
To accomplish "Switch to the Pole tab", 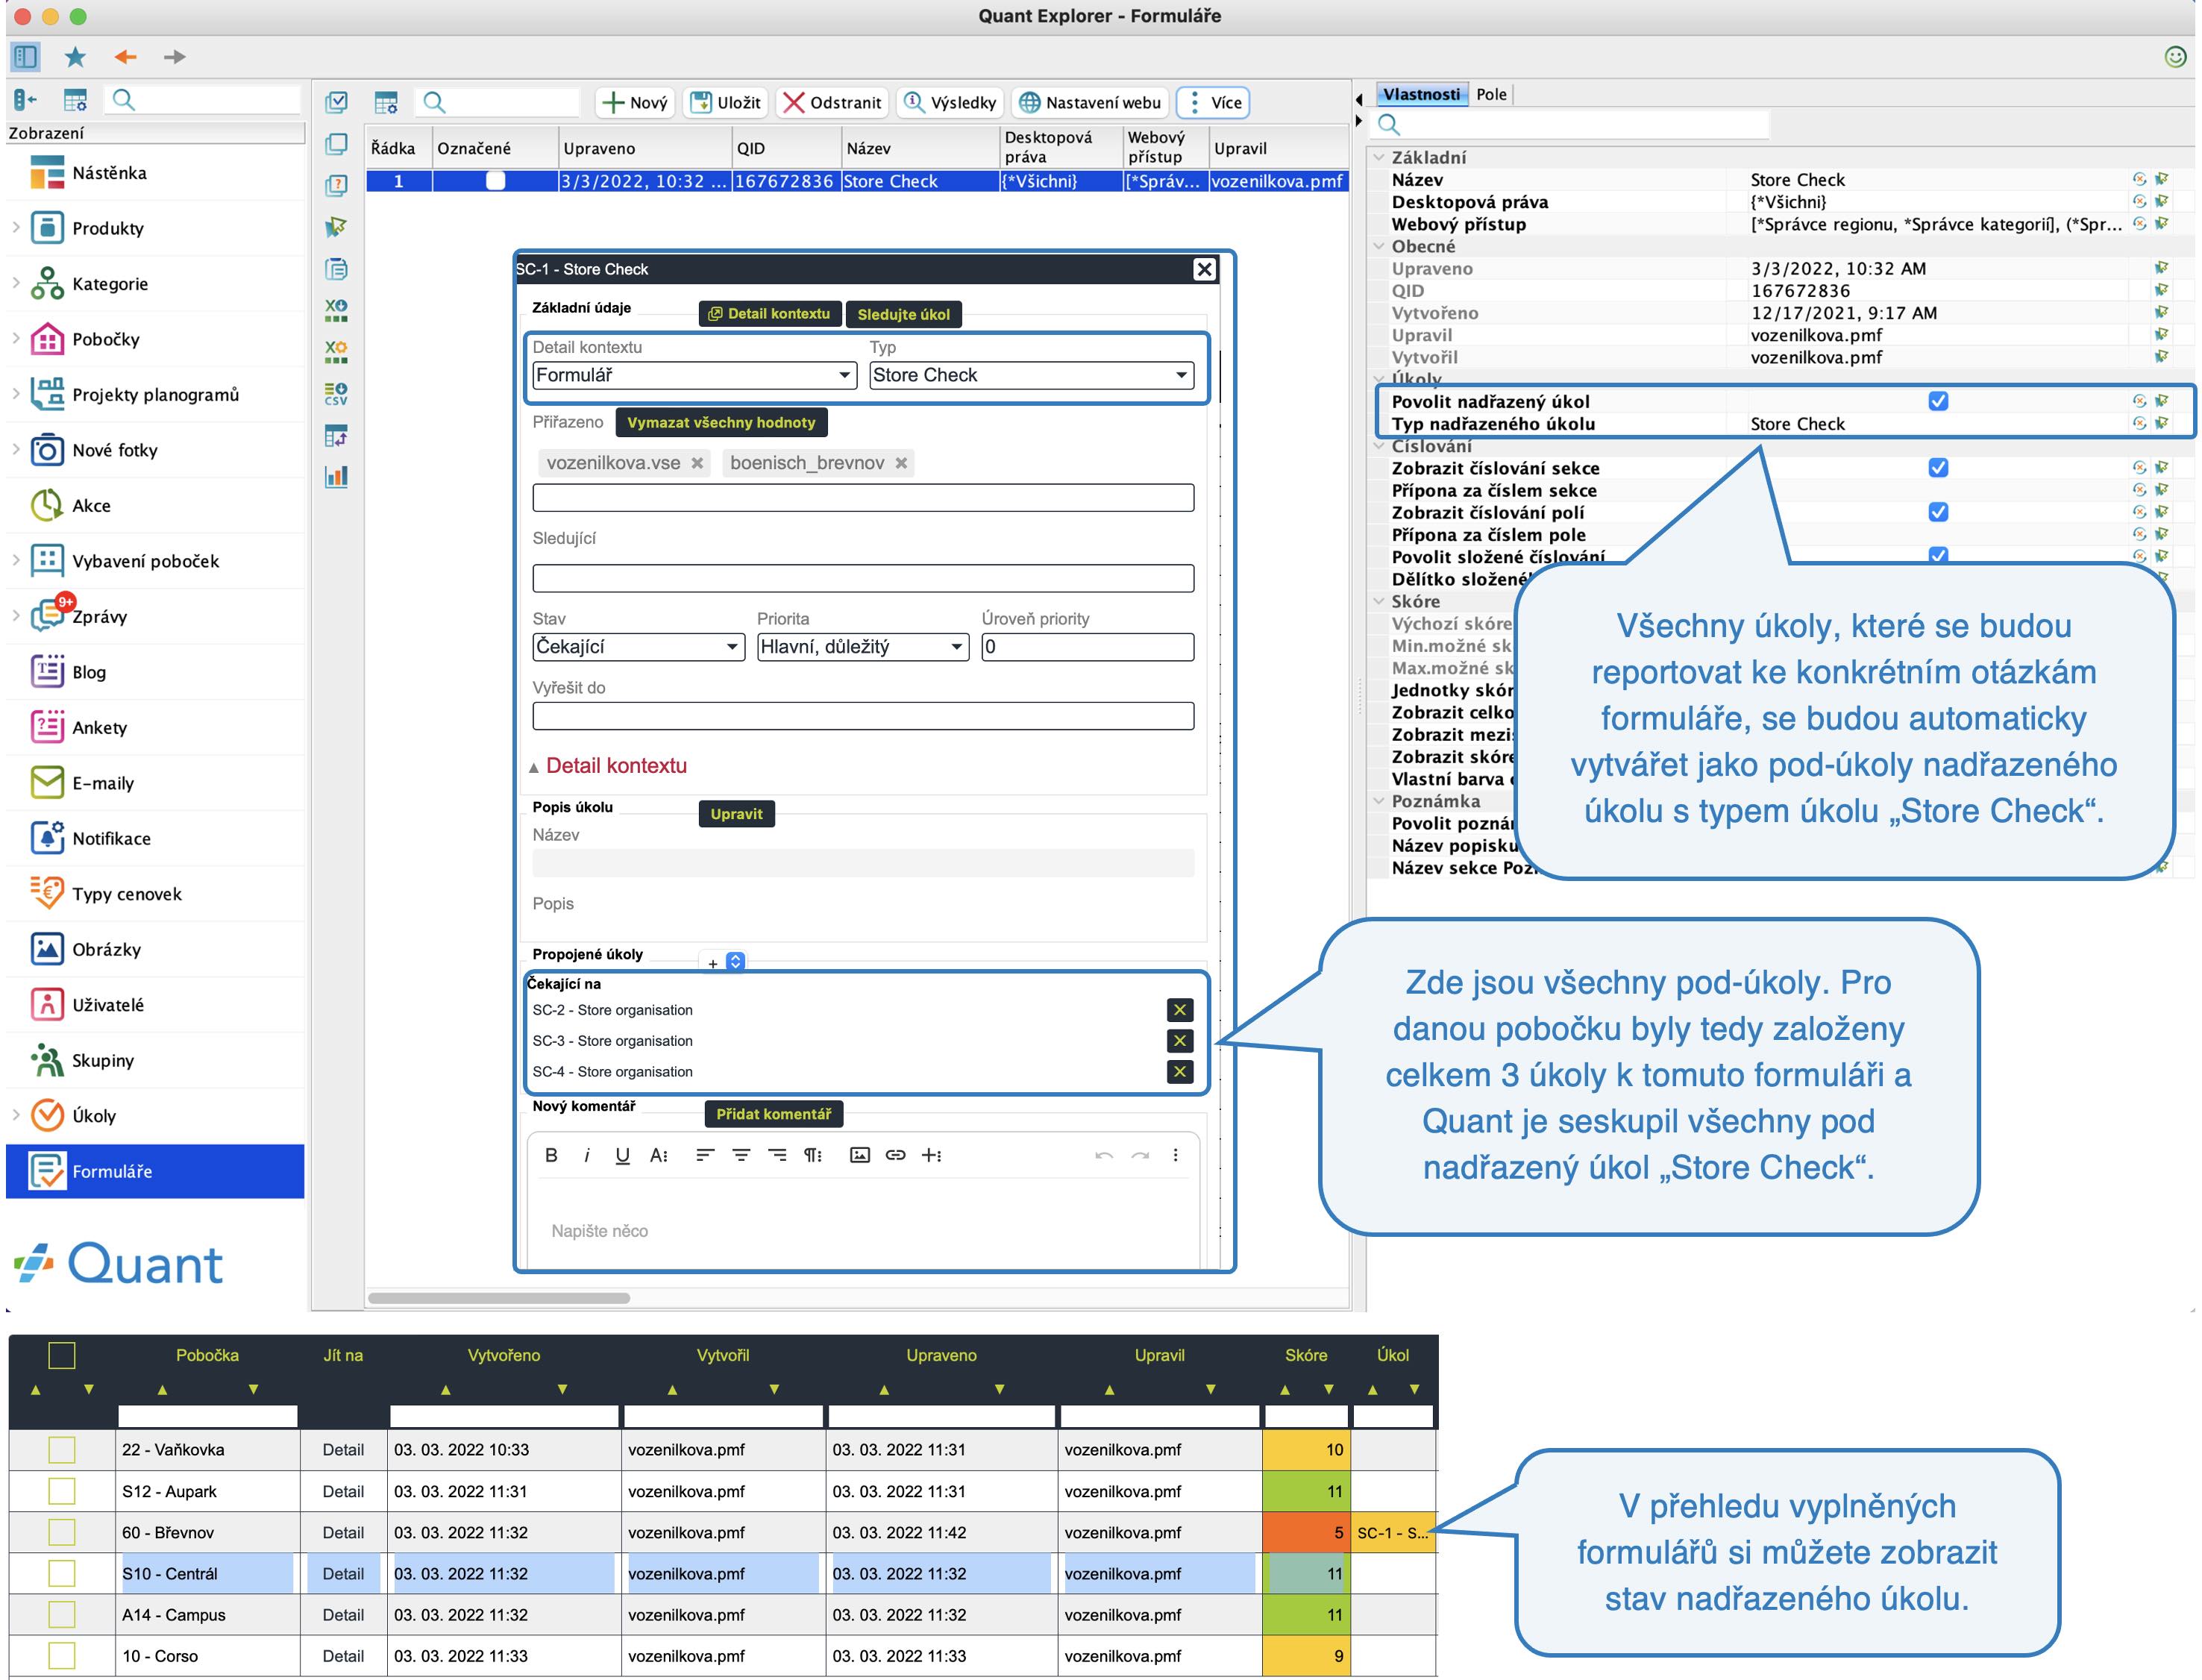I will 1491,94.
